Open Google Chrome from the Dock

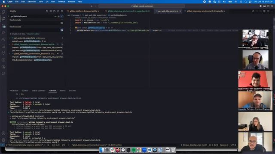tap(139, 150)
